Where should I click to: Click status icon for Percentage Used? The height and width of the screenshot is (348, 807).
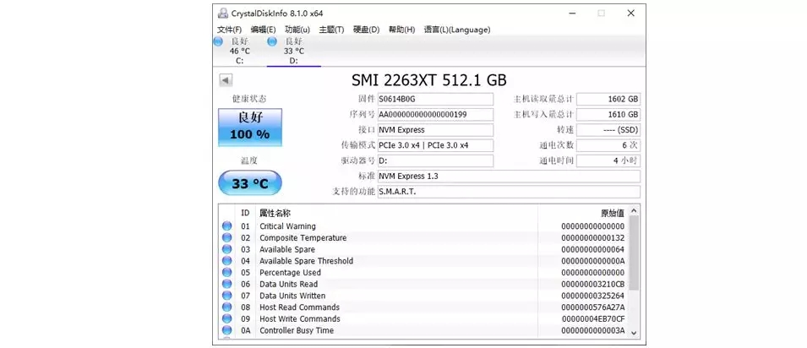coord(227,272)
